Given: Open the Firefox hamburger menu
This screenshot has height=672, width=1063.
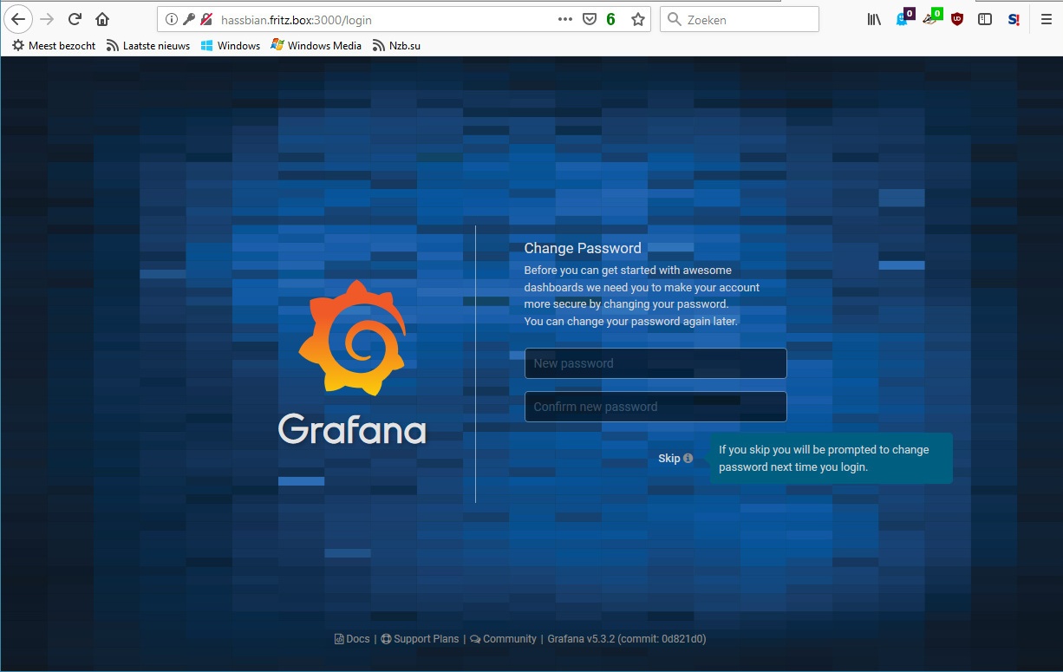Looking at the screenshot, I should 1047,19.
